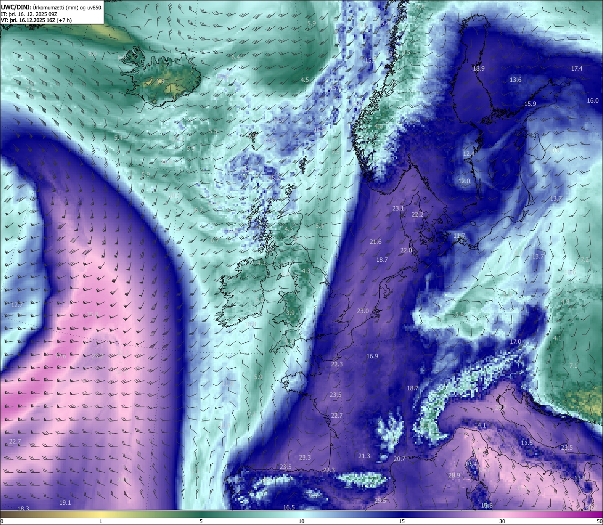
Task: Select the 13.6 value over Finland
Action: click(515, 80)
